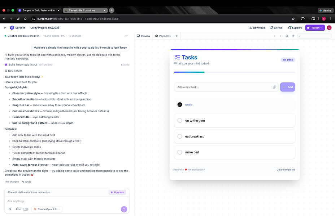The width and height of the screenshot is (335, 216).
Task: Close the Central Hilal Committee tab
Action: coord(104,10)
